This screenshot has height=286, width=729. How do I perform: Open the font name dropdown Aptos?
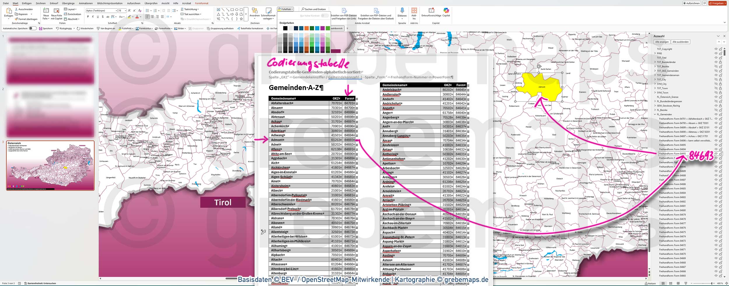click(x=116, y=11)
